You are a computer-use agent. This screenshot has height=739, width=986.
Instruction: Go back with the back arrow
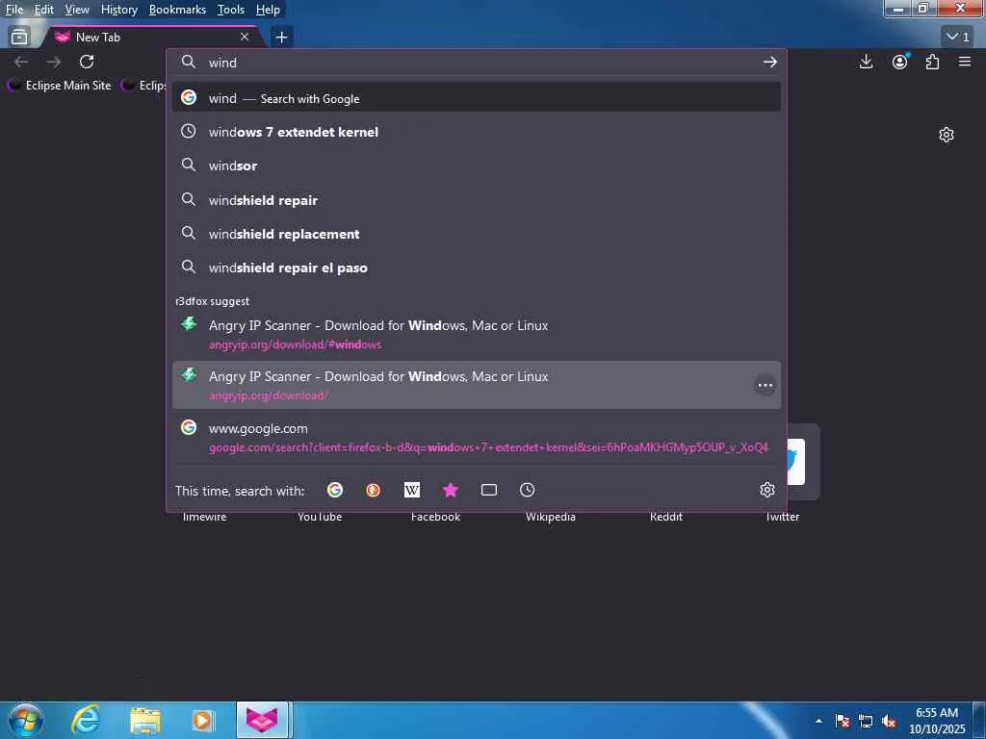click(21, 62)
